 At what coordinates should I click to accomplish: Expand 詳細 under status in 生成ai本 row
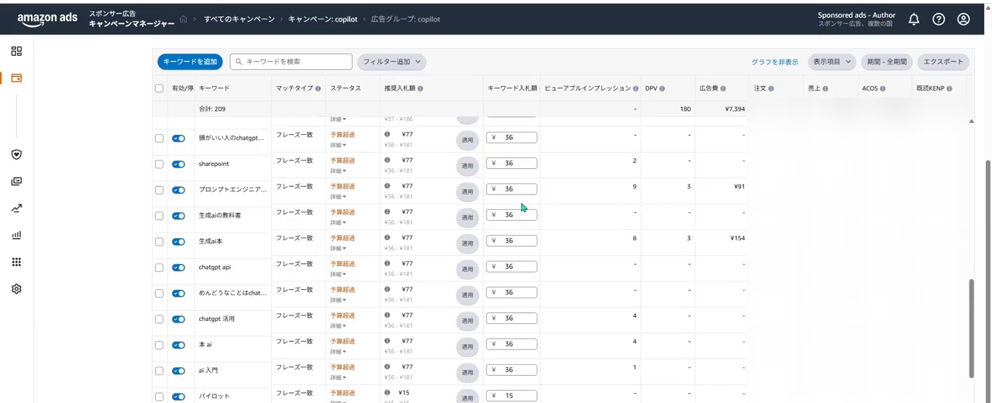pos(338,249)
